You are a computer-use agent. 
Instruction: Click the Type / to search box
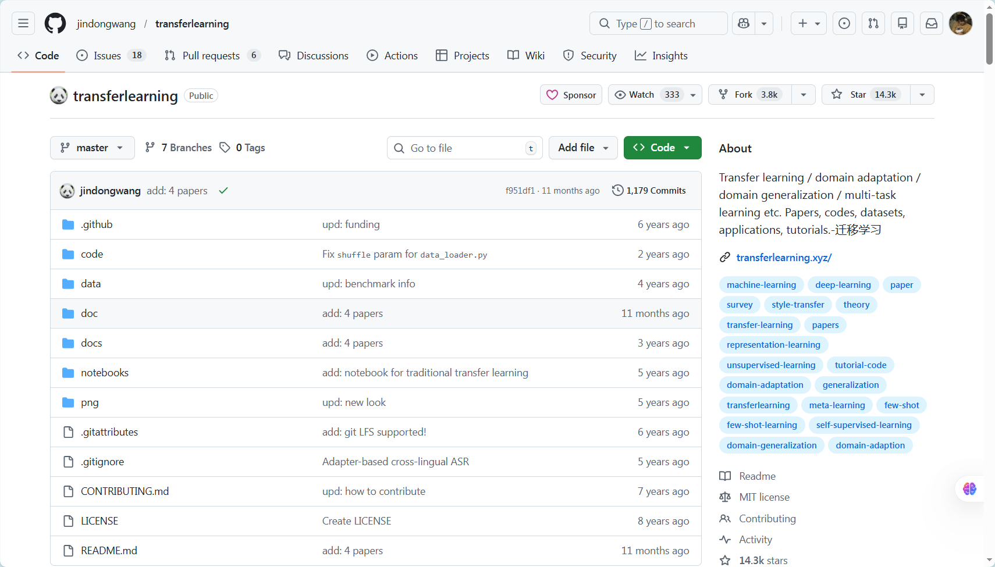tap(658, 23)
